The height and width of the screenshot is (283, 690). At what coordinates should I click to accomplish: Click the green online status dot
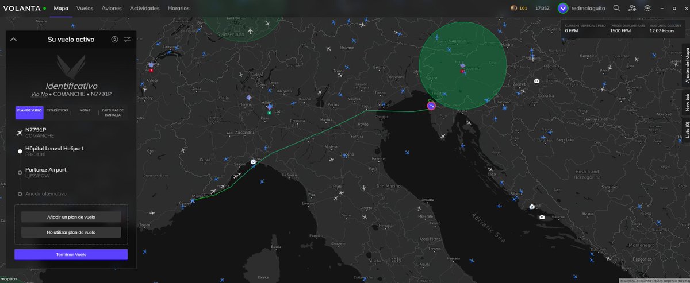click(x=44, y=9)
